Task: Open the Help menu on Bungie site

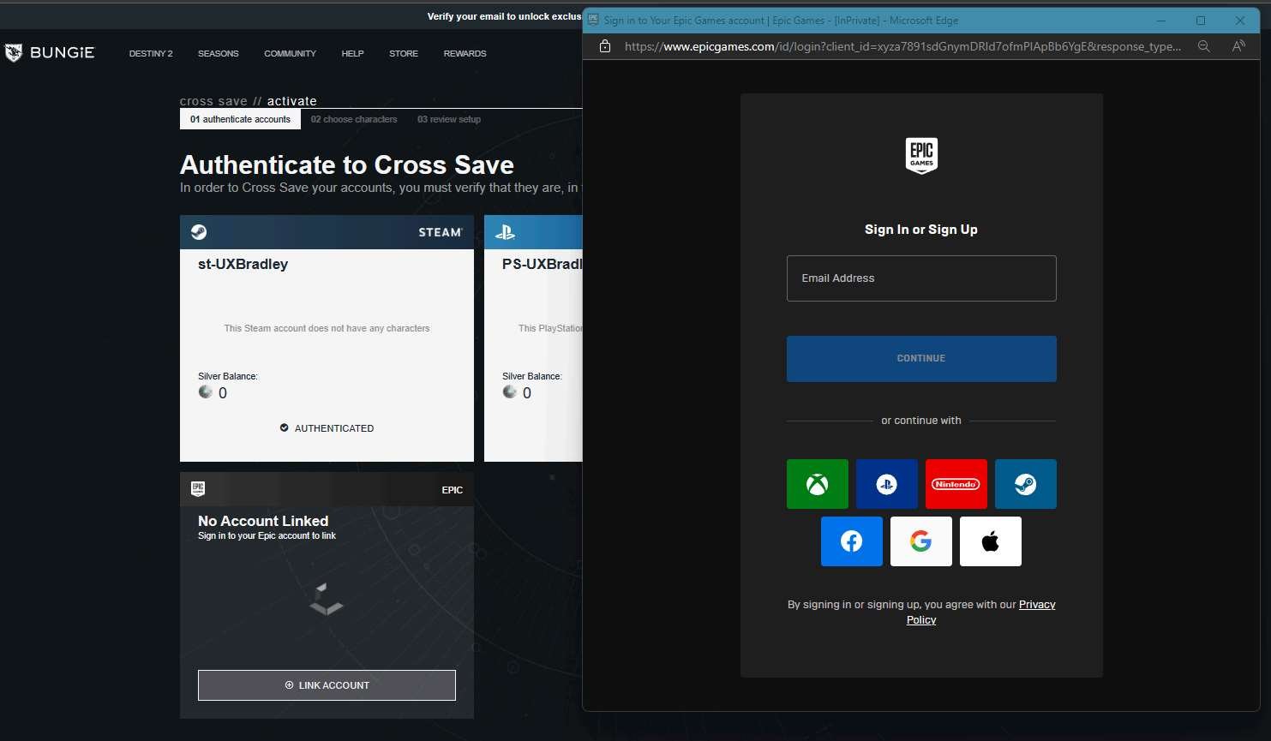Action: (x=352, y=53)
